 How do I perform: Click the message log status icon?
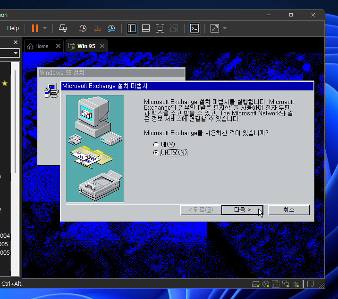(311, 284)
